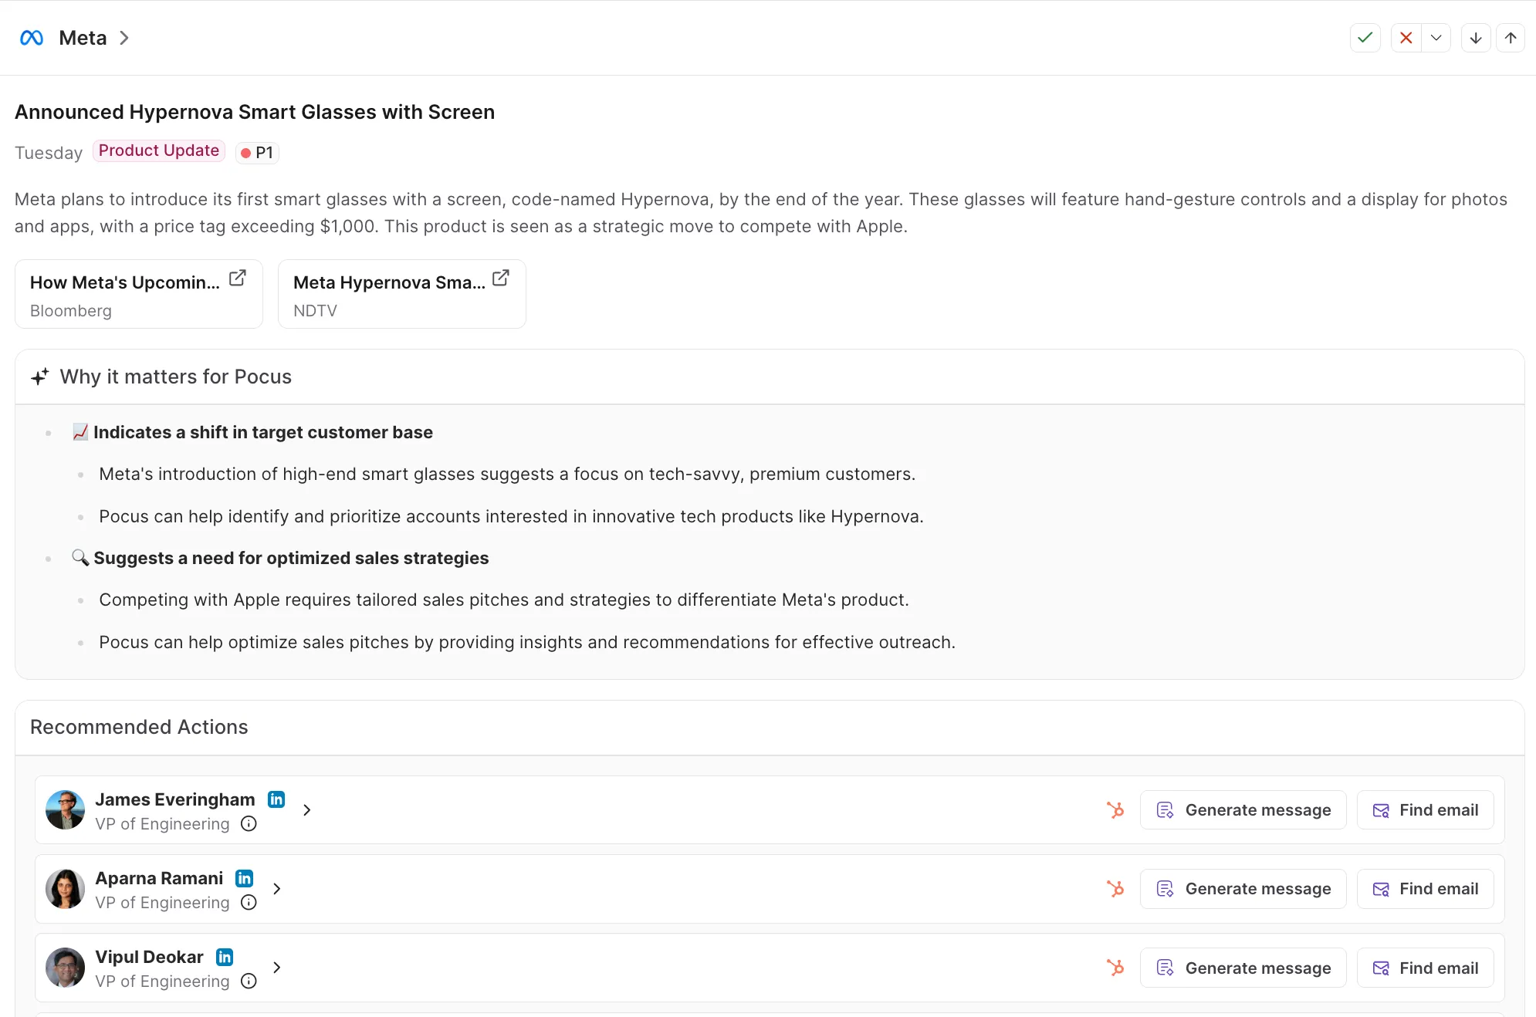The height and width of the screenshot is (1017, 1536).
Task: Open Bloomberg article link card
Action: (139, 294)
